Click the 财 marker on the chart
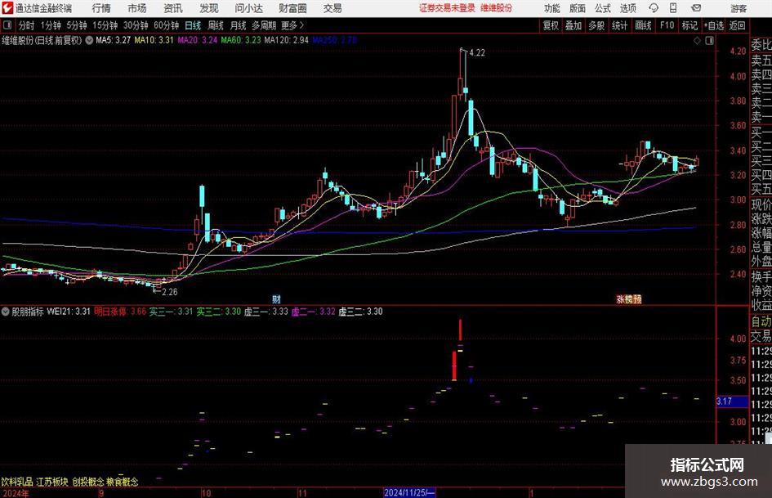 (276, 298)
